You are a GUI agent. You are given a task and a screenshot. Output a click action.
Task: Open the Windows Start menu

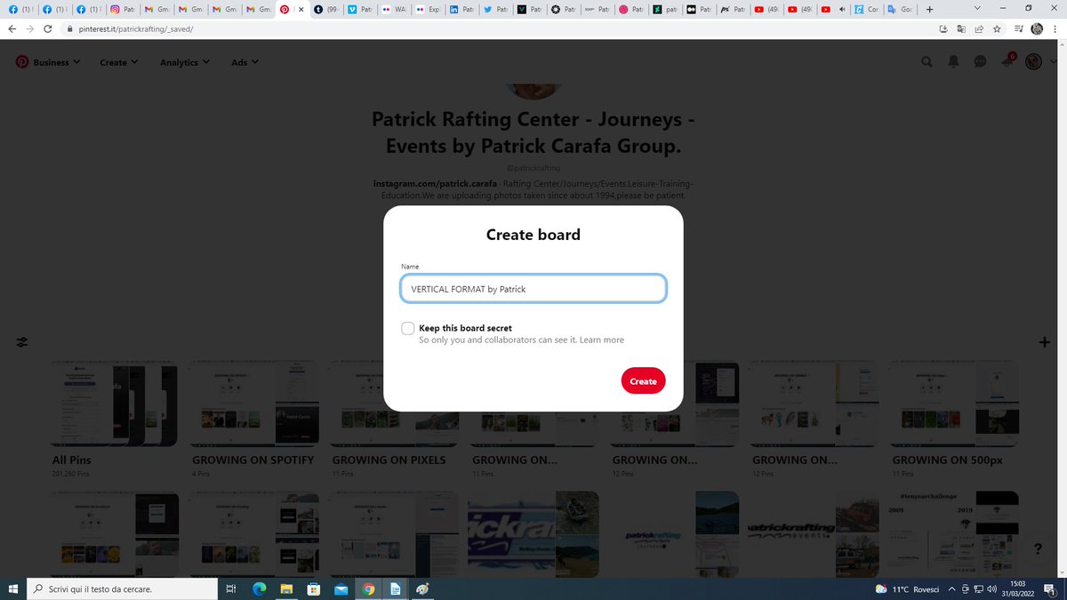pos(12,588)
